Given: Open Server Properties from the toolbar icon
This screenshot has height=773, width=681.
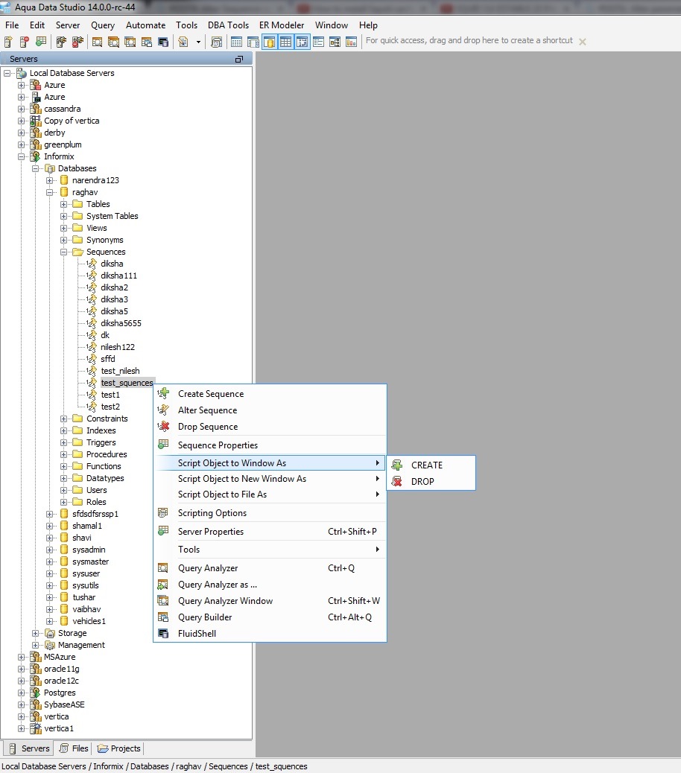Looking at the screenshot, I should (41, 42).
